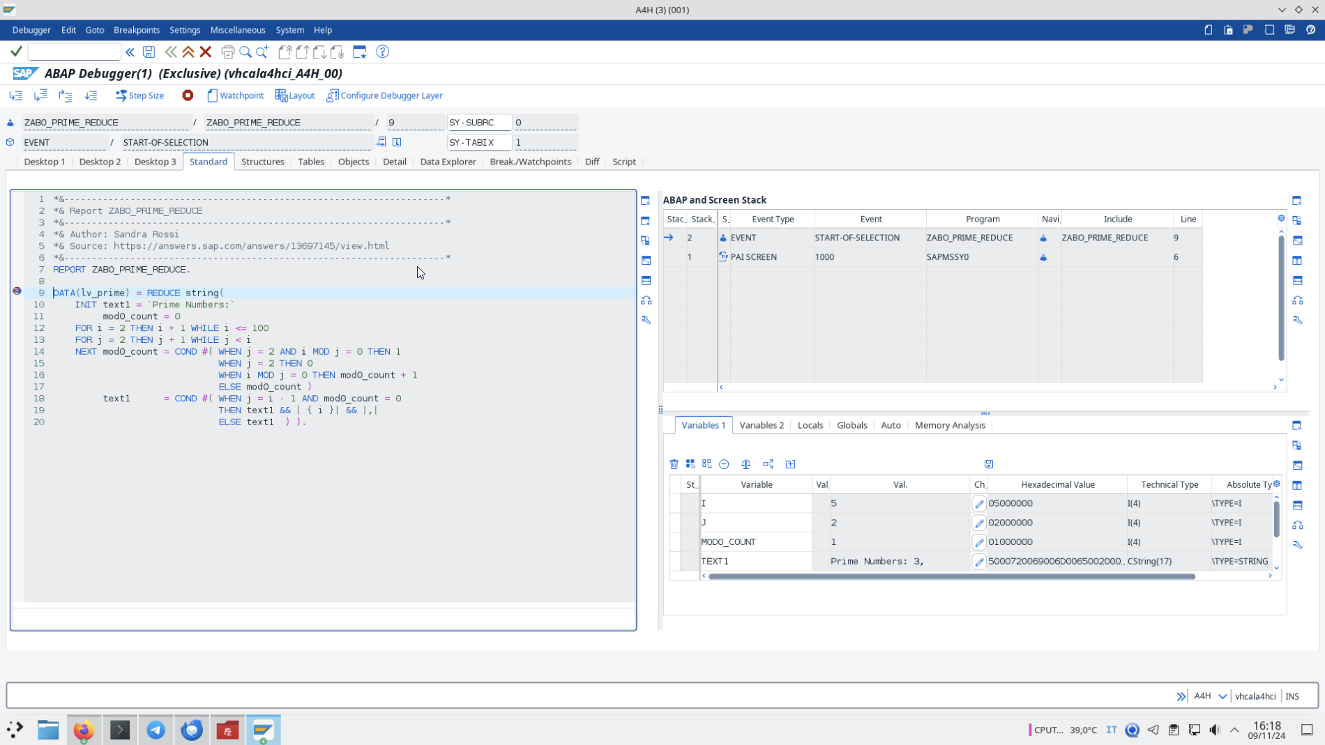This screenshot has height=745, width=1325.
Task: Click the MOD0_COUNT variable name cell
Action: 756,542
